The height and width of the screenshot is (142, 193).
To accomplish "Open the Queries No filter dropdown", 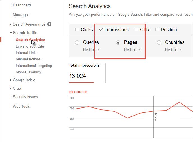I will pos(91,49).
